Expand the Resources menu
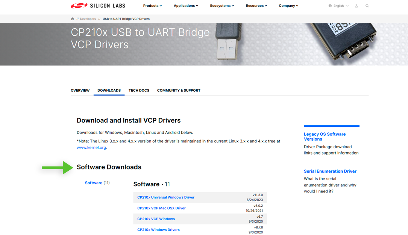Viewport: 408px width, 235px height. [256, 6]
